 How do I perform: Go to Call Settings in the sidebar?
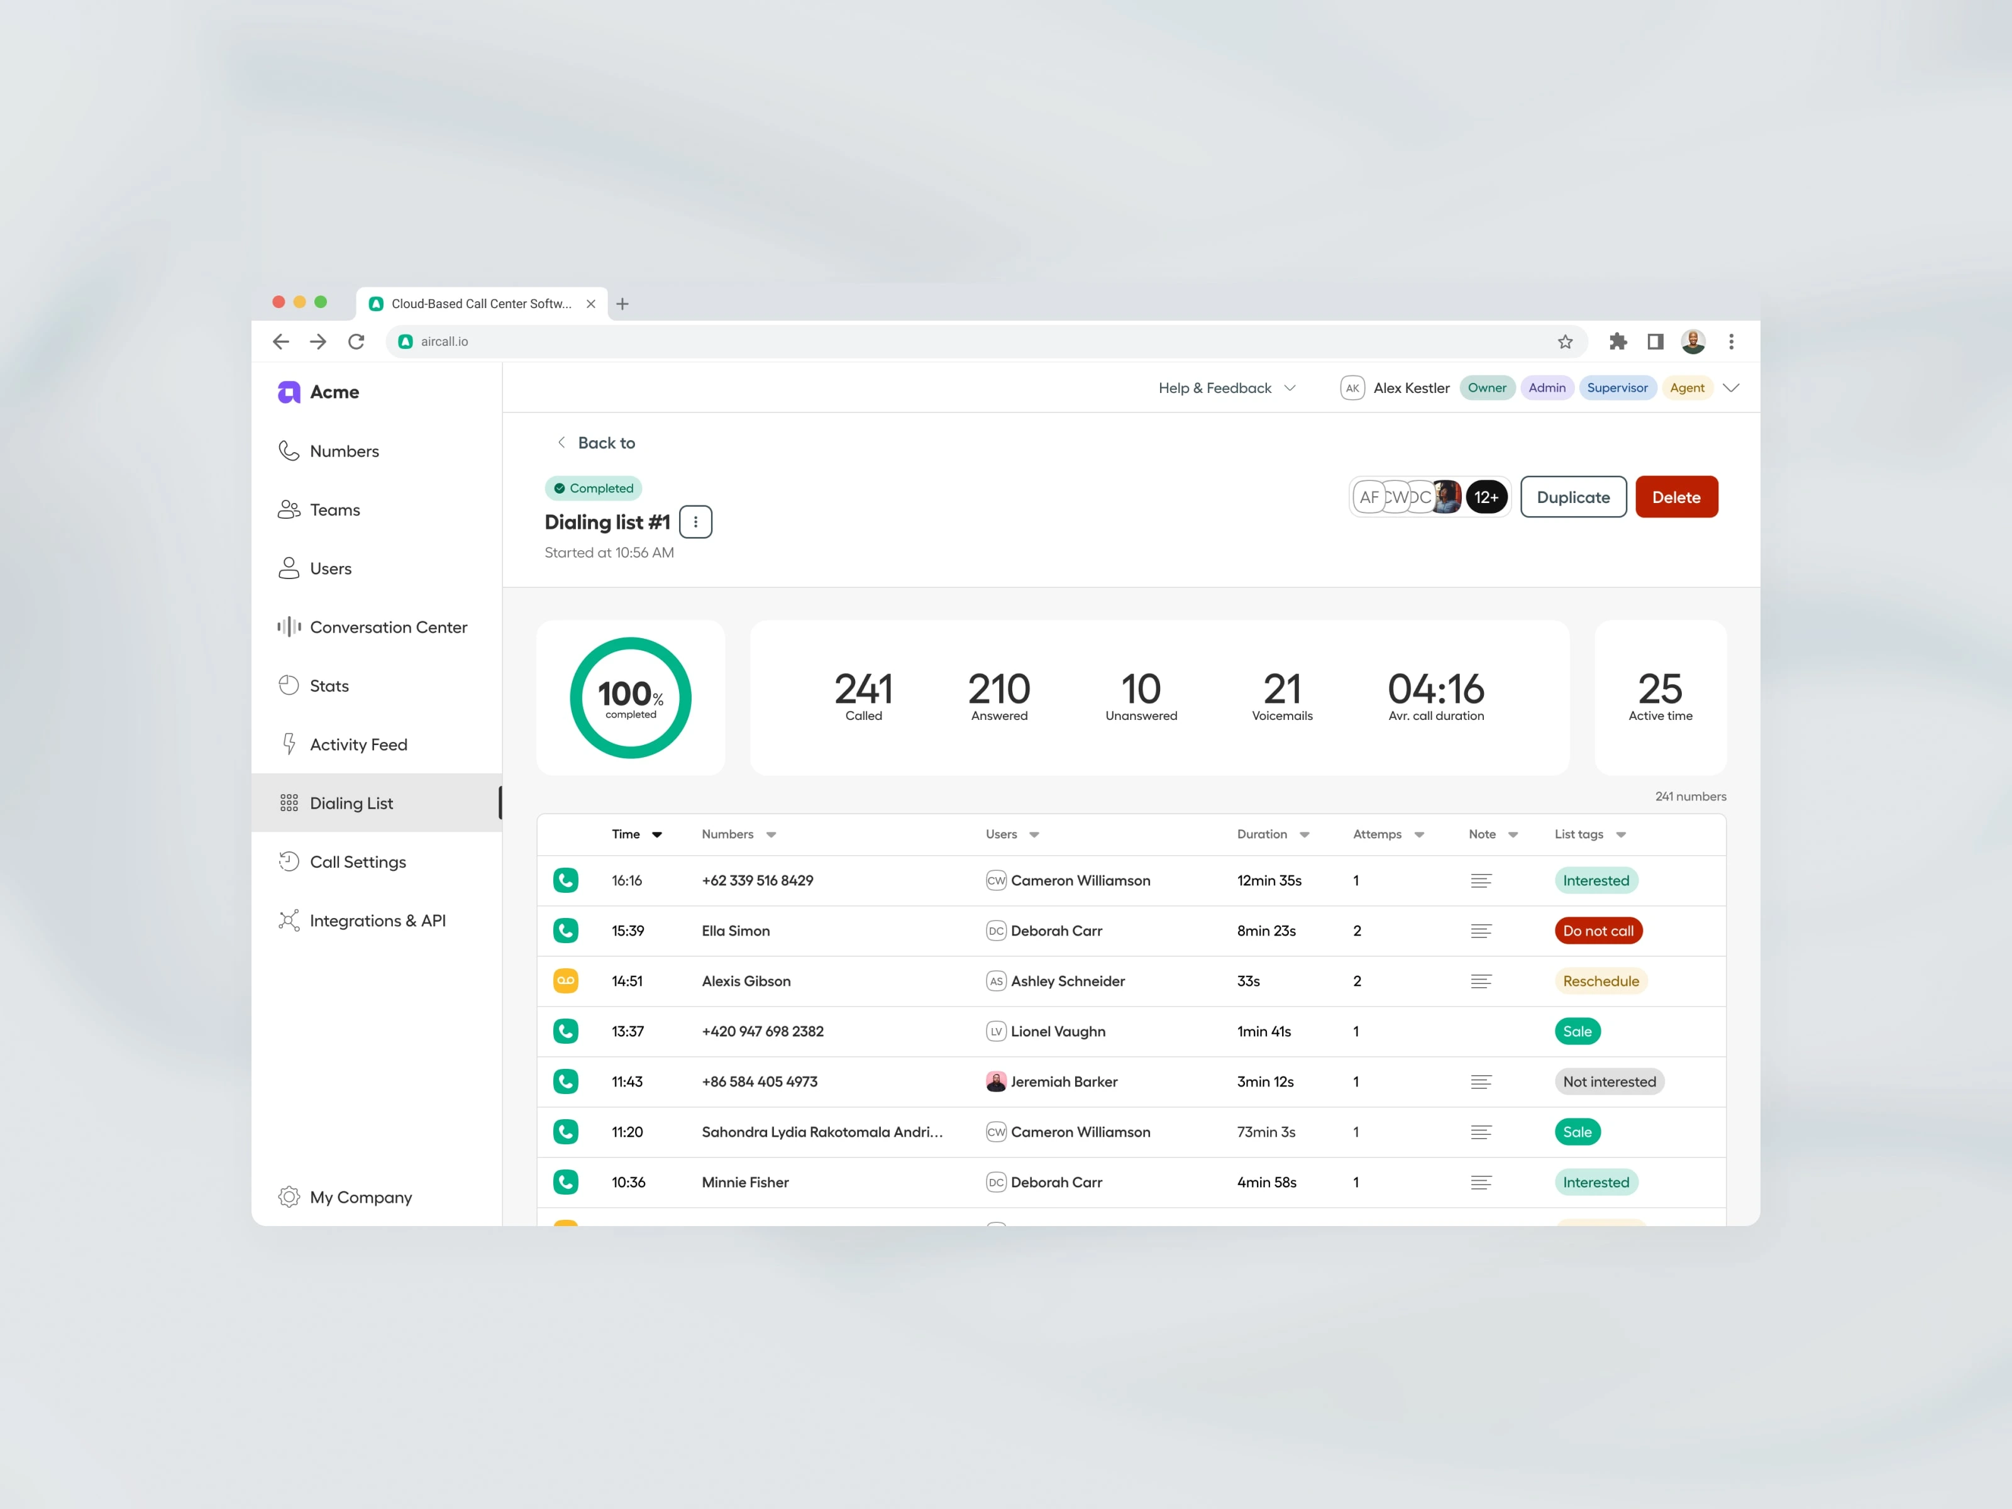[x=358, y=861]
